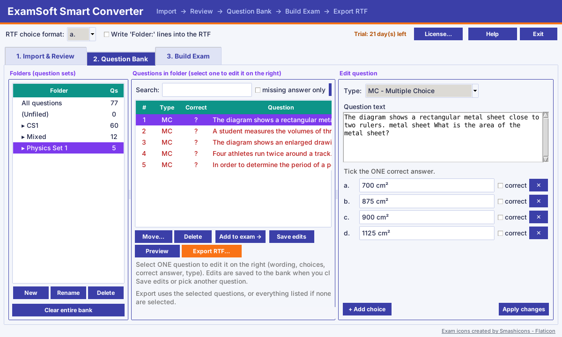Click Clear entire bank
562x337 pixels.
click(68, 310)
